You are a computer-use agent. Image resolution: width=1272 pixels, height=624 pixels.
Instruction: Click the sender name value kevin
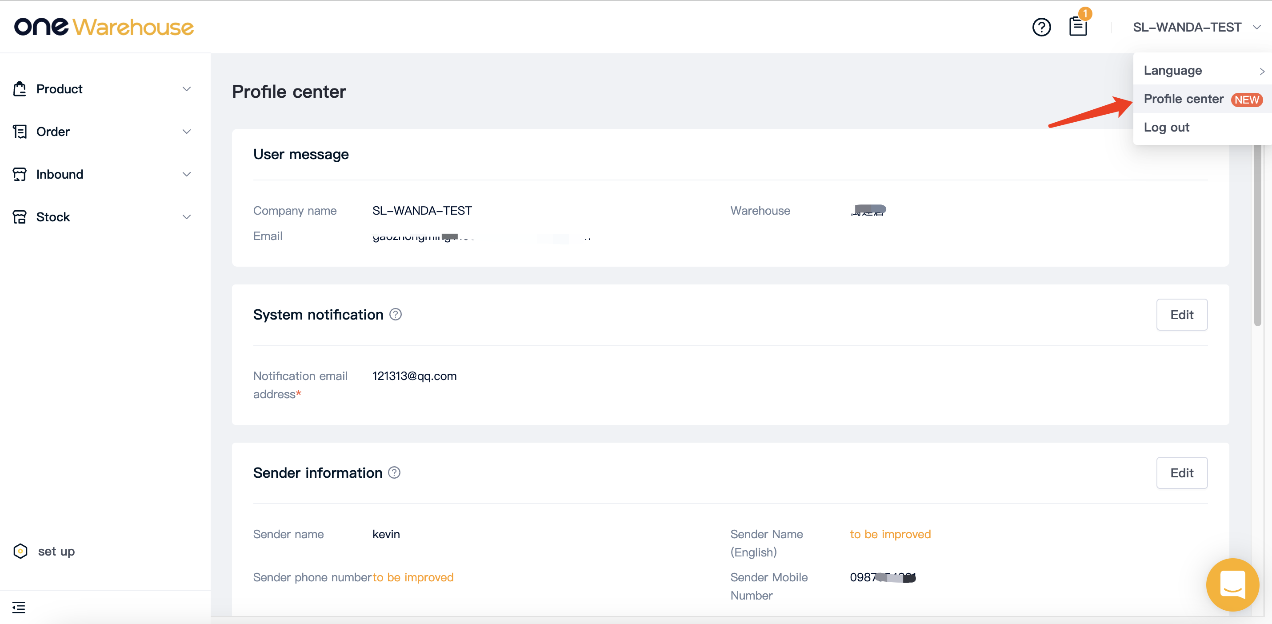tap(386, 534)
